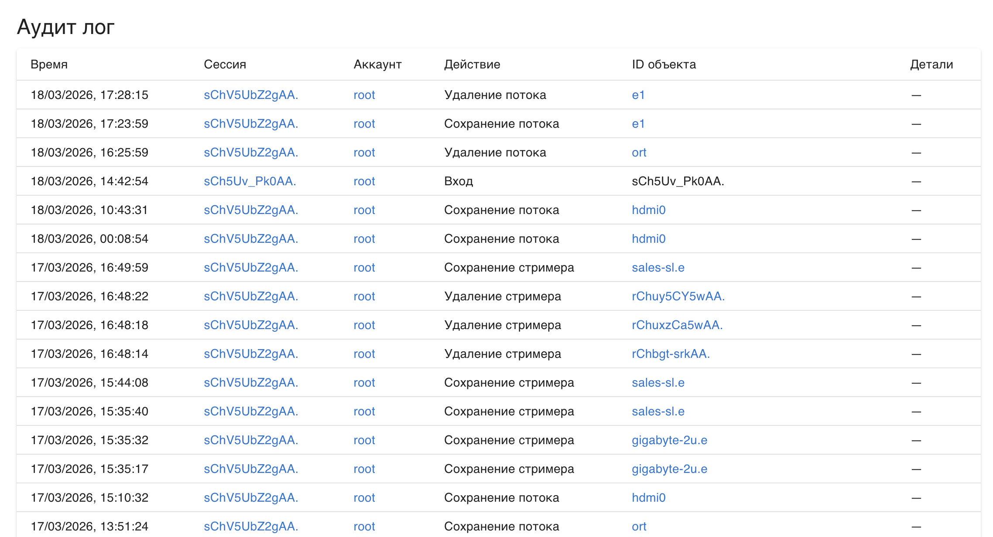The width and height of the screenshot is (993, 537).
Task: Open session sChV5UbZ2gAA from the first row
Action: point(251,95)
